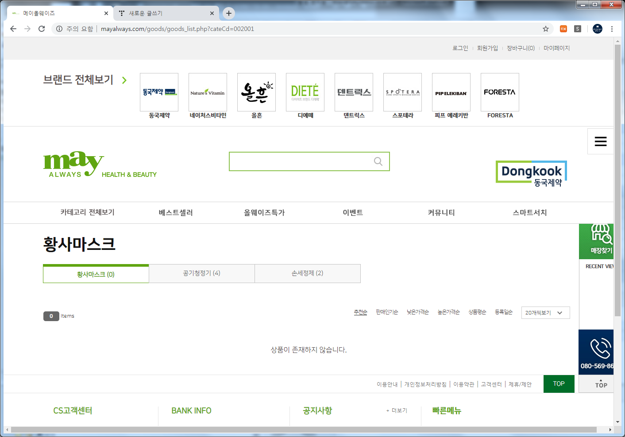Open 장바구니(0) cart link

521,48
